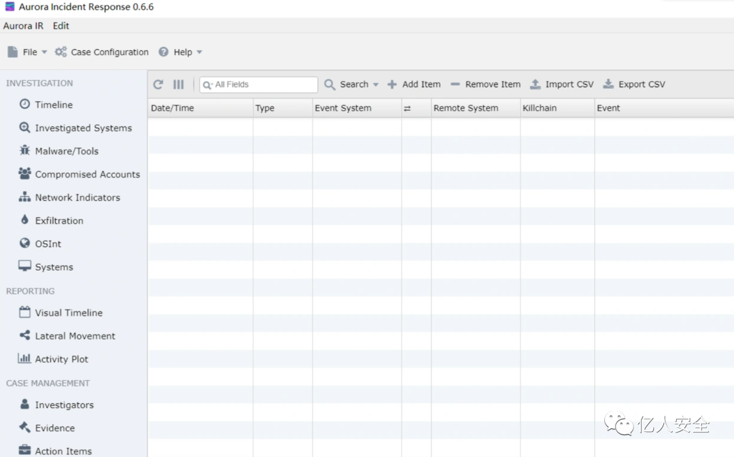Click the magnifier icon inside All Fields box

pos(207,85)
